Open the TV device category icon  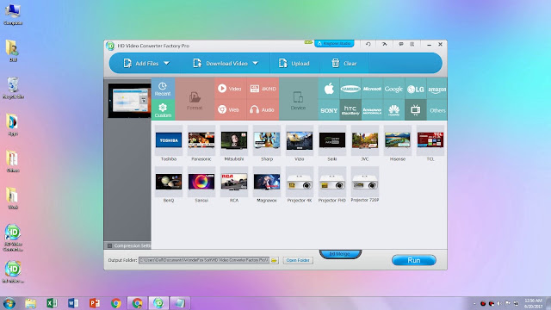[x=415, y=110]
